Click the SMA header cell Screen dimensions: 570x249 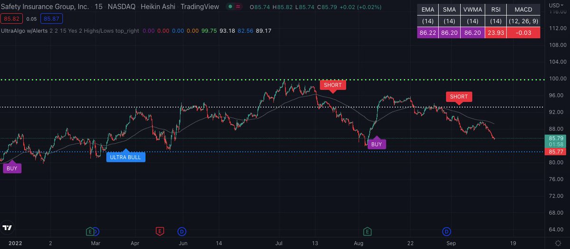[x=450, y=9]
